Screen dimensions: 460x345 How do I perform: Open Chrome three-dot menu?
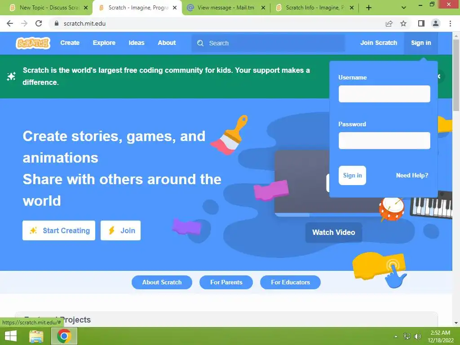click(x=450, y=23)
